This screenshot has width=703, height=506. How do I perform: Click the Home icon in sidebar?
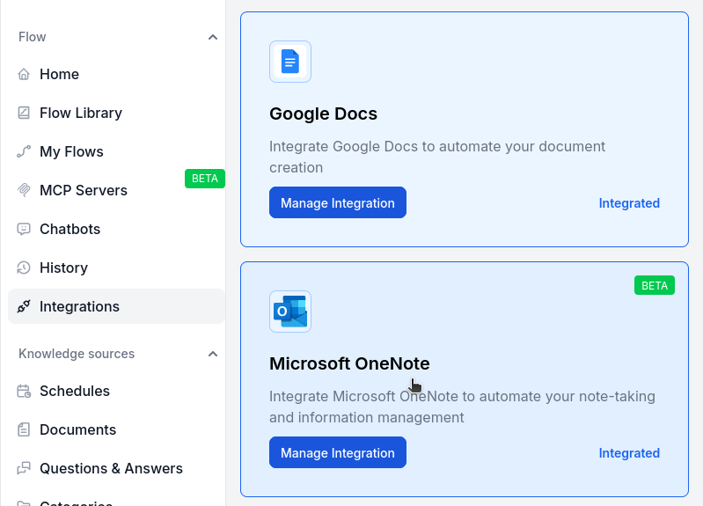[x=24, y=75]
